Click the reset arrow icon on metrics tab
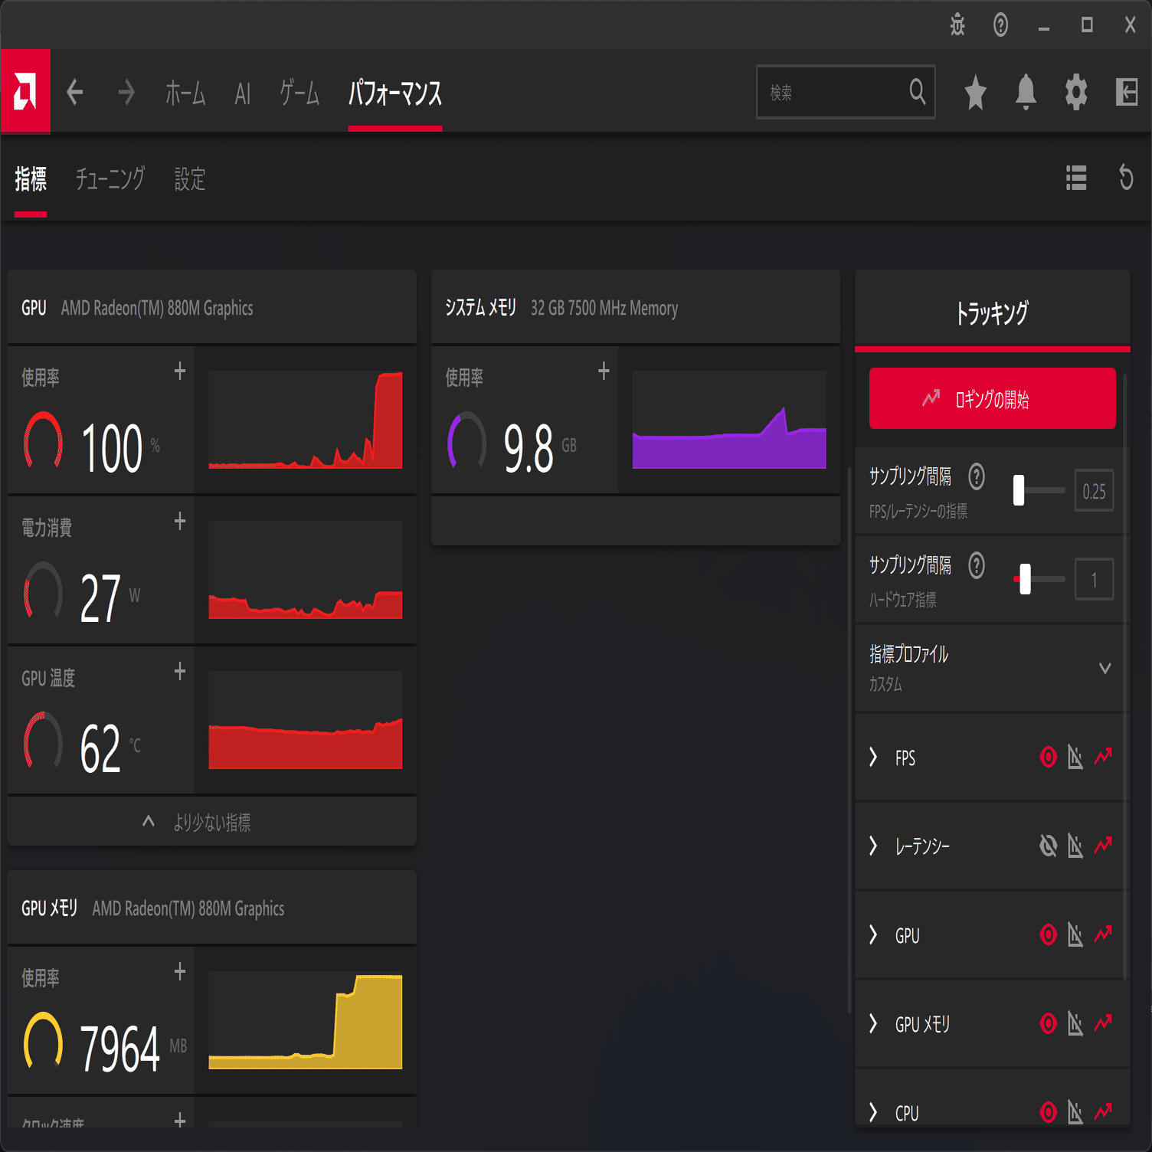Viewport: 1152px width, 1152px height. (1126, 178)
